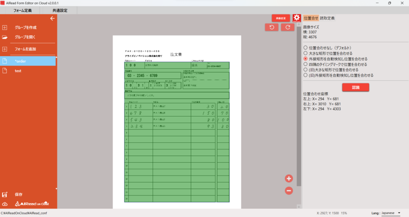Zoom in with the plus button
409x217 pixels.
pos(289,178)
